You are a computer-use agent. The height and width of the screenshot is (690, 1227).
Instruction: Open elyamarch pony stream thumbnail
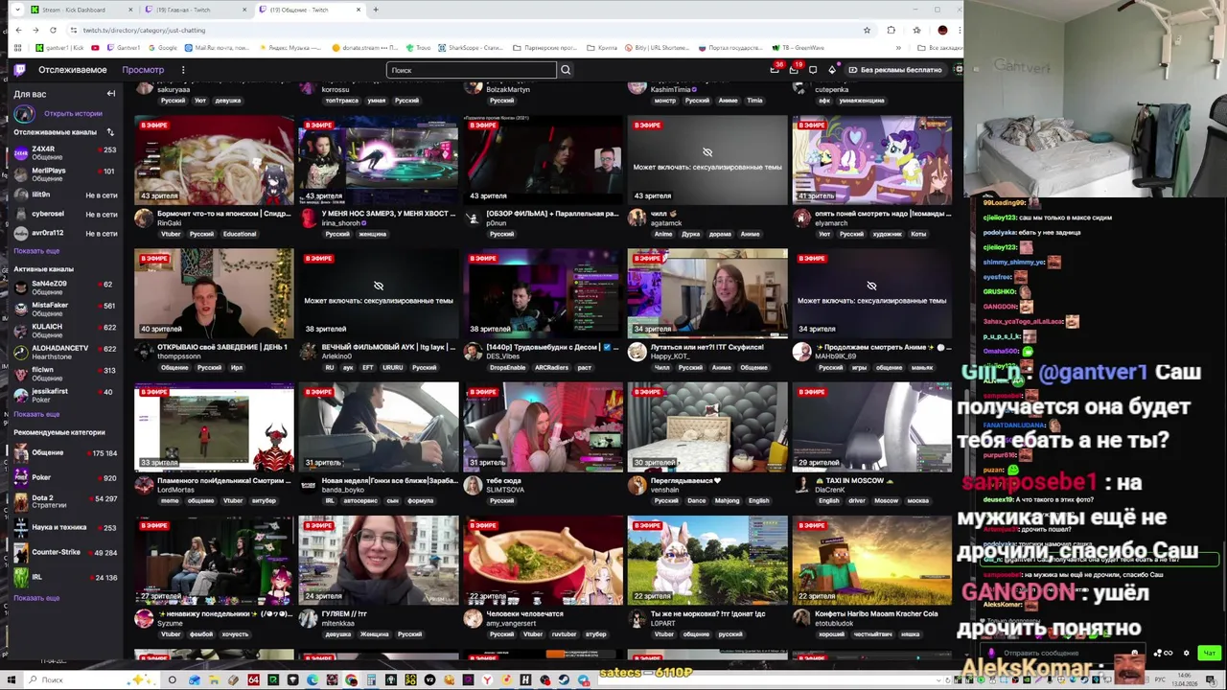pyautogui.click(x=871, y=160)
